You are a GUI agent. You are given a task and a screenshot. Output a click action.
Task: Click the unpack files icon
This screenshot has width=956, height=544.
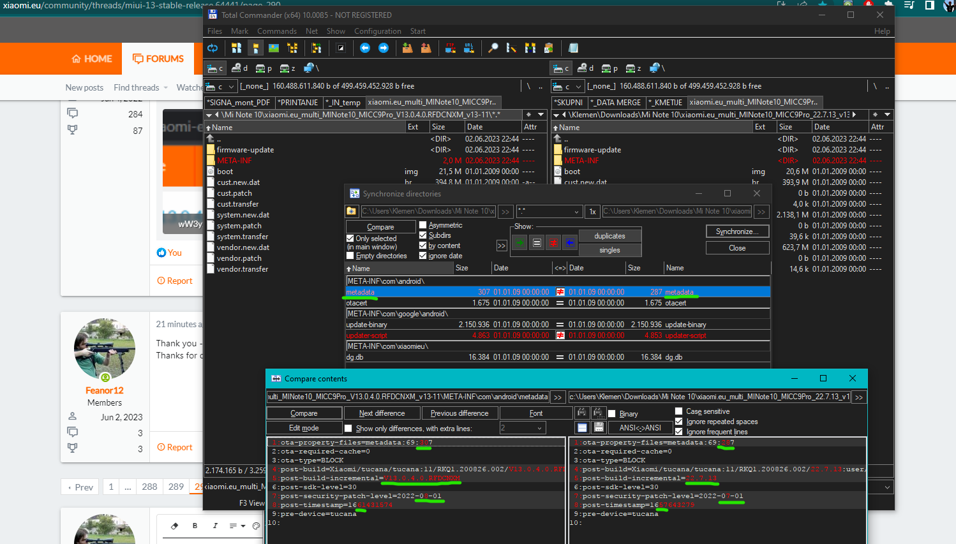[x=426, y=48]
